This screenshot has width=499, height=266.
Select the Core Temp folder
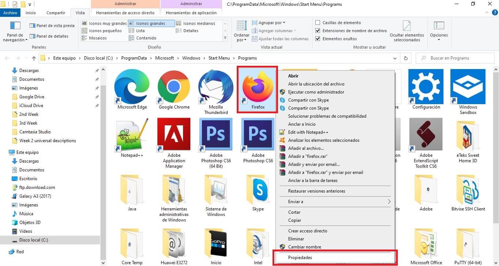(x=132, y=243)
